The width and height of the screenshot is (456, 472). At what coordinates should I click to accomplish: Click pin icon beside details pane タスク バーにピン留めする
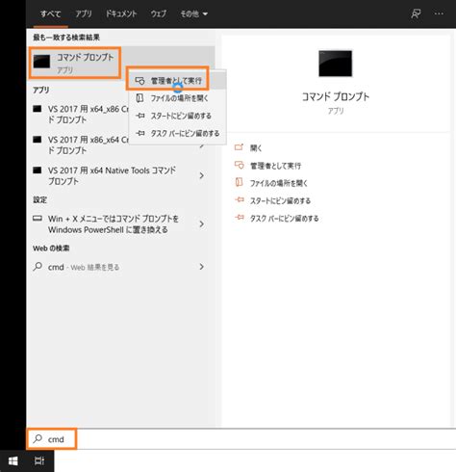(x=240, y=218)
